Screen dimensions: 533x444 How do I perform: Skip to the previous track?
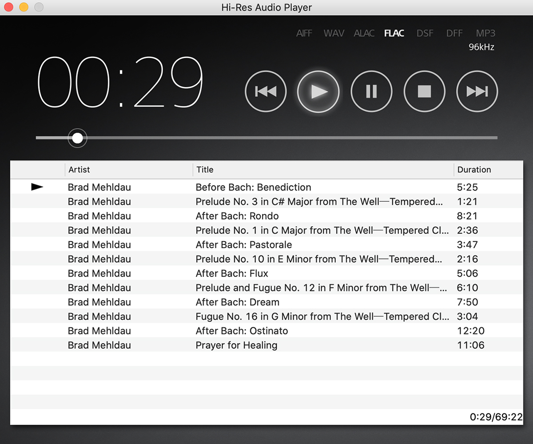[x=266, y=91]
